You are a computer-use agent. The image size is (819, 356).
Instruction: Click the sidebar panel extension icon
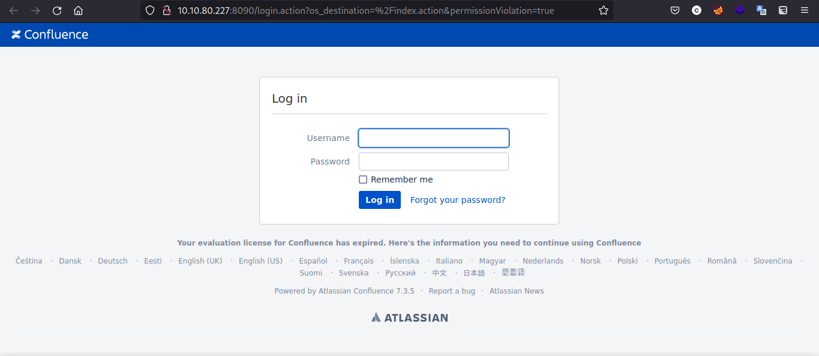[783, 10]
